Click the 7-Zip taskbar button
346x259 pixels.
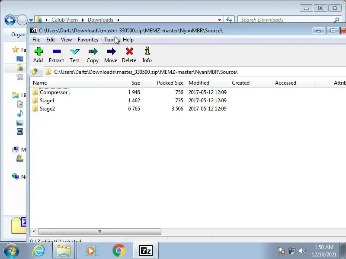[x=146, y=251]
